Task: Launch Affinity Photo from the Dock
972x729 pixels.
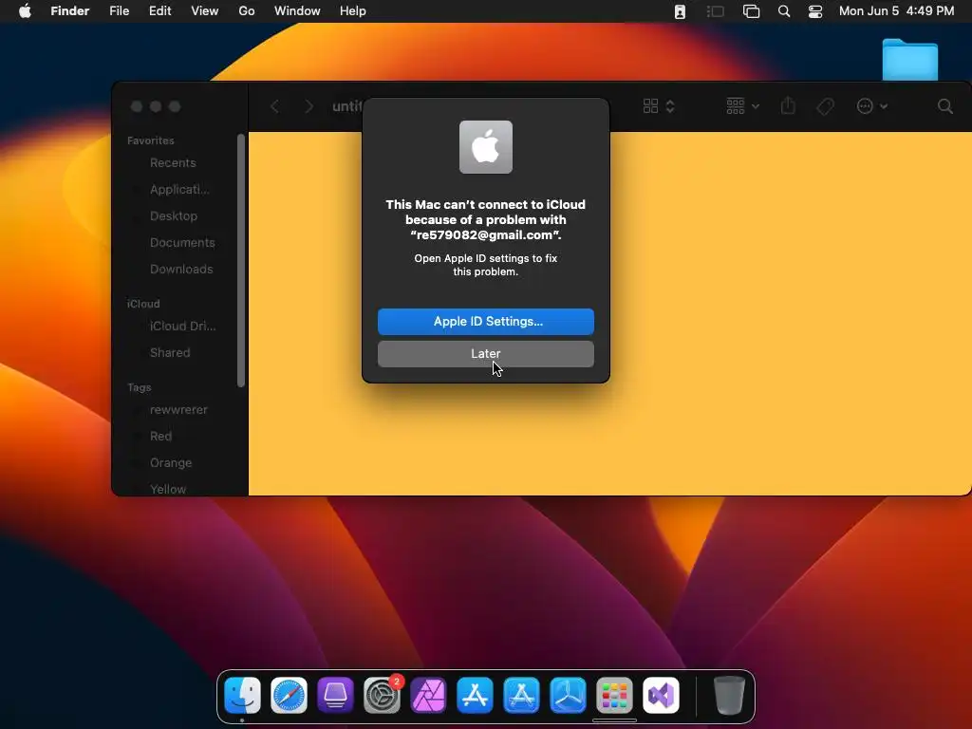Action: pos(428,695)
